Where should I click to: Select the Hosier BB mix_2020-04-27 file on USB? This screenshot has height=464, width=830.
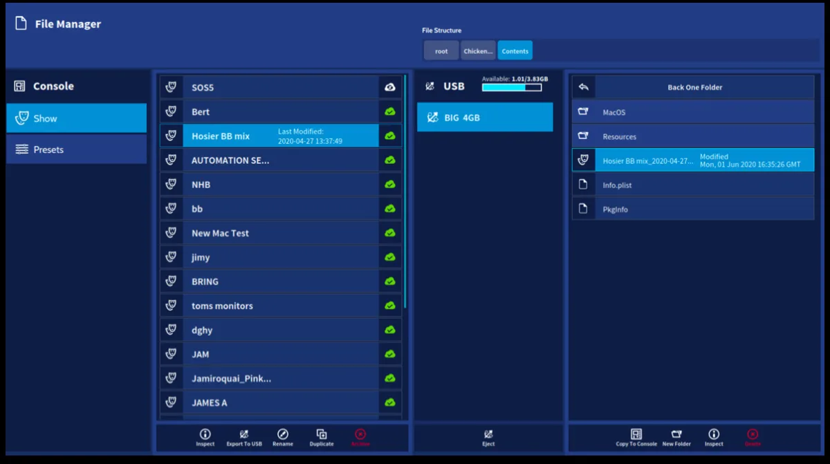[x=693, y=160]
